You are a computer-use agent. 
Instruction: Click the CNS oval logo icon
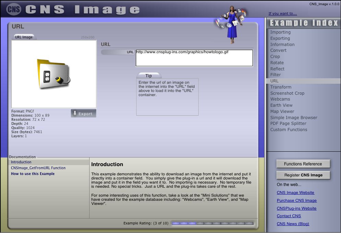coord(14,9)
